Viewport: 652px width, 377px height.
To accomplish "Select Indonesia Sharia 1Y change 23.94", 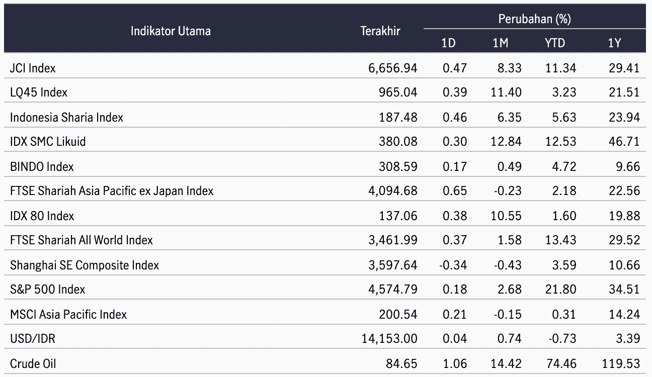I will tap(624, 117).
